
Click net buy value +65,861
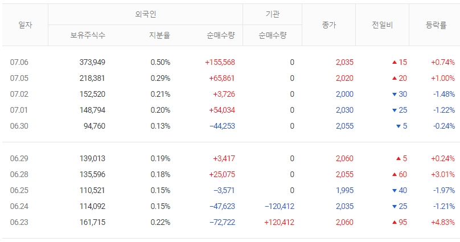(x=222, y=78)
